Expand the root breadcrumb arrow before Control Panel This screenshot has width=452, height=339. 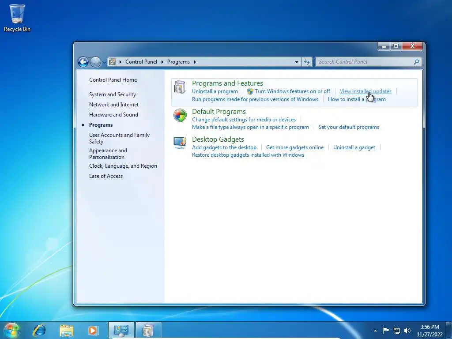click(x=120, y=62)
